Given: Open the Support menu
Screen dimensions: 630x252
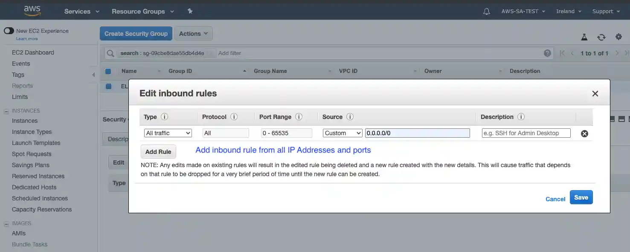Looking at the screenshot, I should [x=606, y=12].
